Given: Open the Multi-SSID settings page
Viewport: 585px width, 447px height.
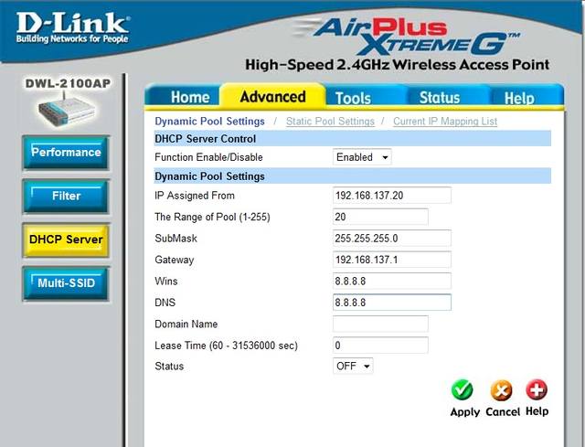Looking at the screenshot, I should tap(66, 283).
